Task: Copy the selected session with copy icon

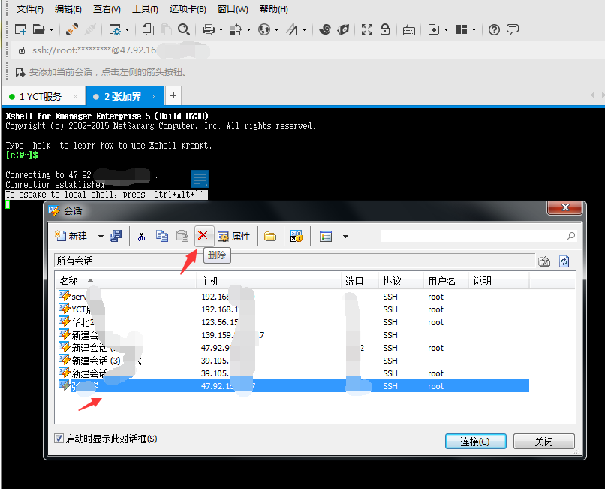Action: click(x=162, y=236)
